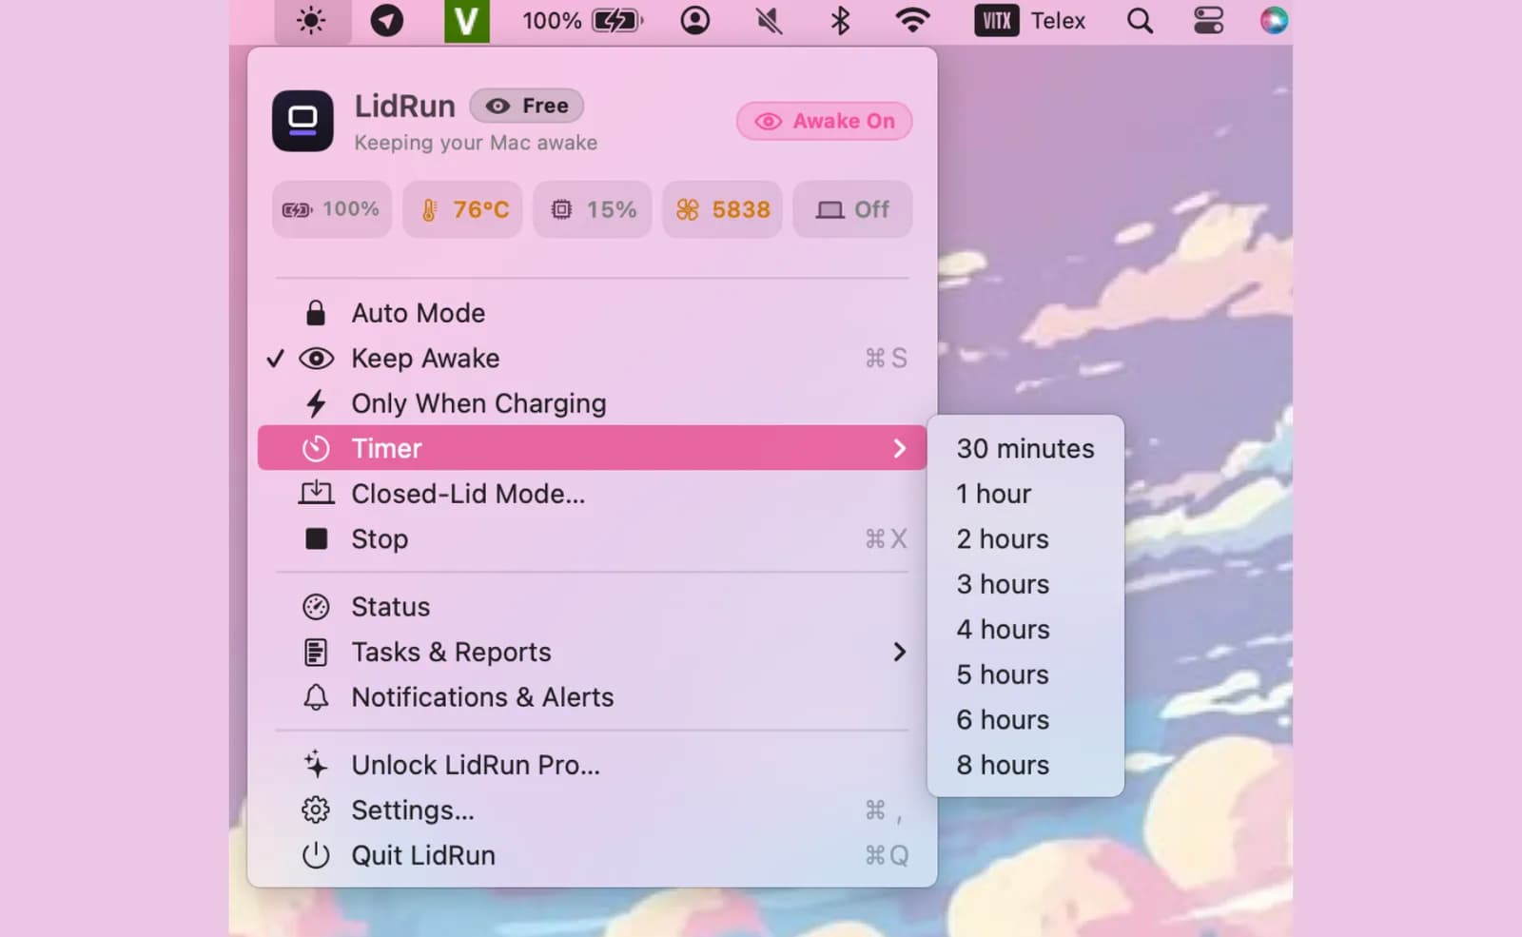
Task: Click the checkmark beside Keep Awake
Action: tap(275, 359)
